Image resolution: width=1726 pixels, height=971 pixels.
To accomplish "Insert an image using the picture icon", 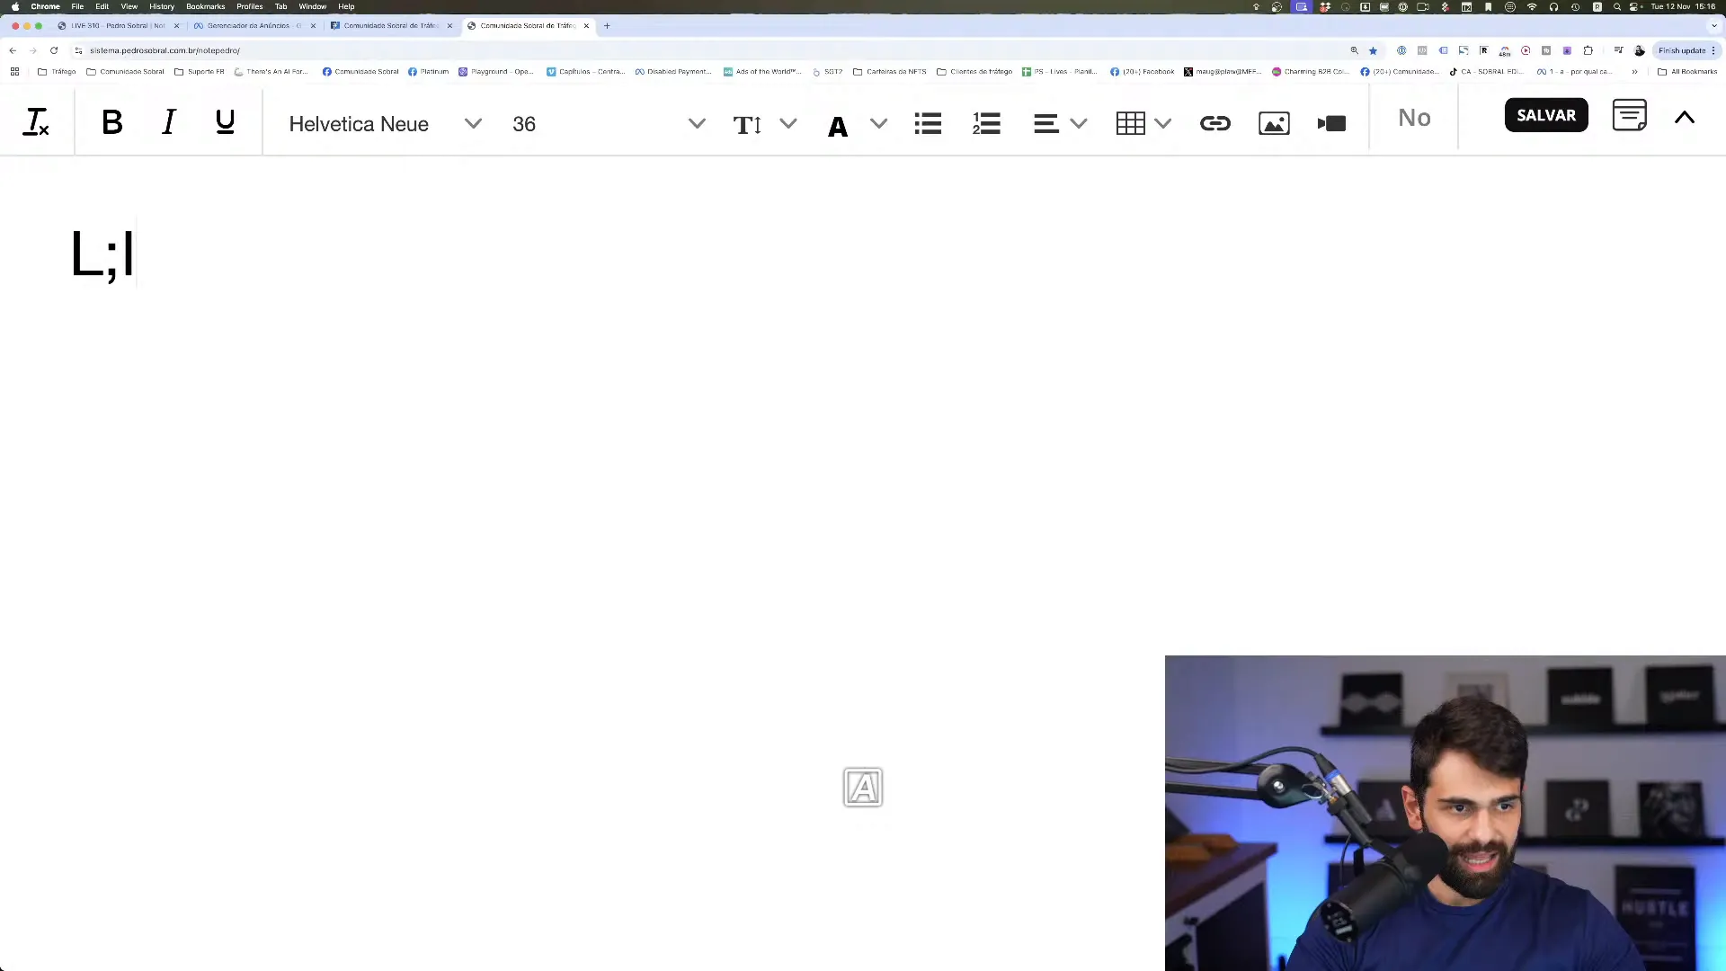I will tap(1274, 123).
